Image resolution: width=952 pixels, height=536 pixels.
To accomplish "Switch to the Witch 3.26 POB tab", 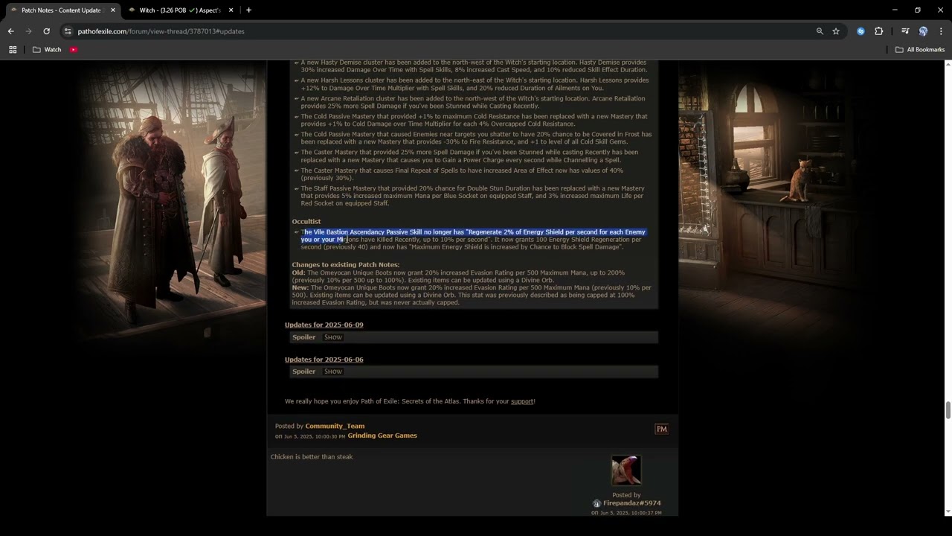I will click(x=181, y=10).
